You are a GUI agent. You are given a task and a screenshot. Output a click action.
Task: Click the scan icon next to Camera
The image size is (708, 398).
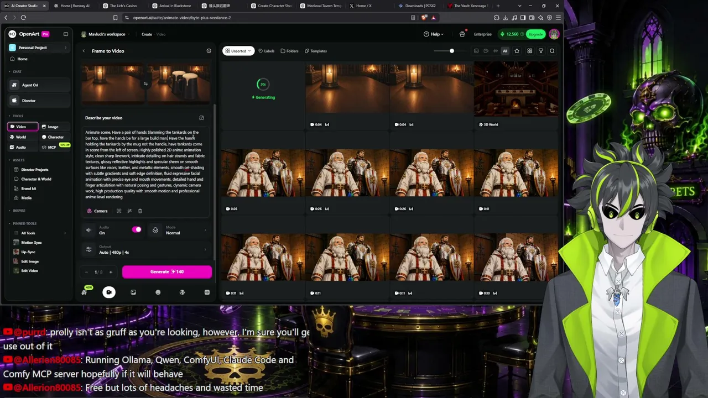(x=119, y=211)
